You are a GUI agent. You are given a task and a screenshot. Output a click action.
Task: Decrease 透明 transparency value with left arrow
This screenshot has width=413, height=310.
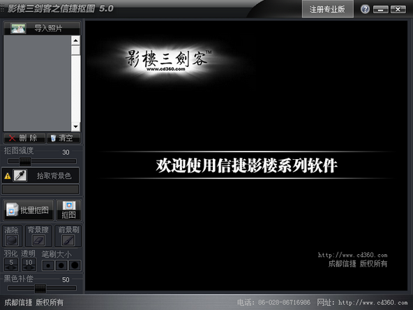[26, 268]
